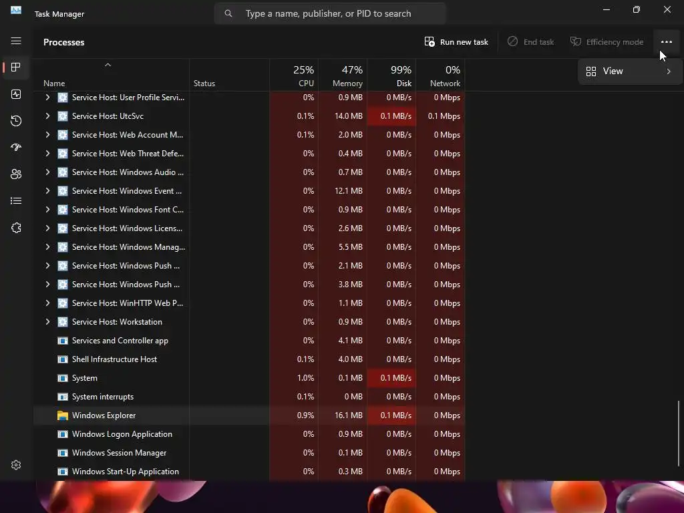
Task: Click the Service Host: UtcSvc gear icon
Action: [63, 116]
